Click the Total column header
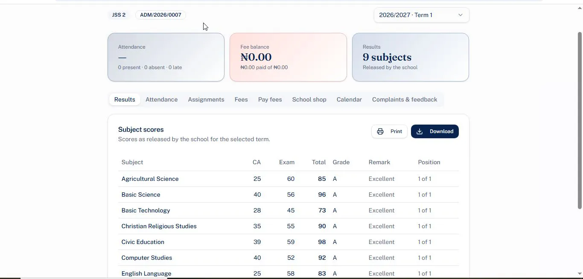The height and width of the screenshot is (279, 583). pyautogui.click(x=319, y=162)
